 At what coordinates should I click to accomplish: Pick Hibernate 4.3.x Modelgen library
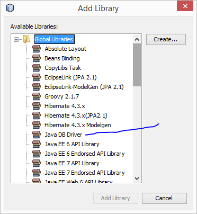click(78, 125)
